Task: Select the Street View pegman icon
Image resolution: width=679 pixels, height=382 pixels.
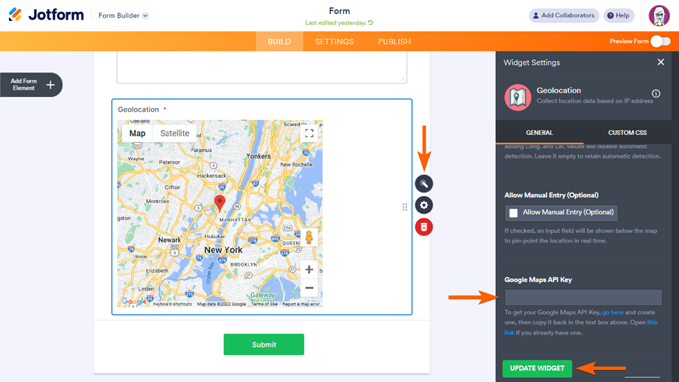Action: coord(309,238)
